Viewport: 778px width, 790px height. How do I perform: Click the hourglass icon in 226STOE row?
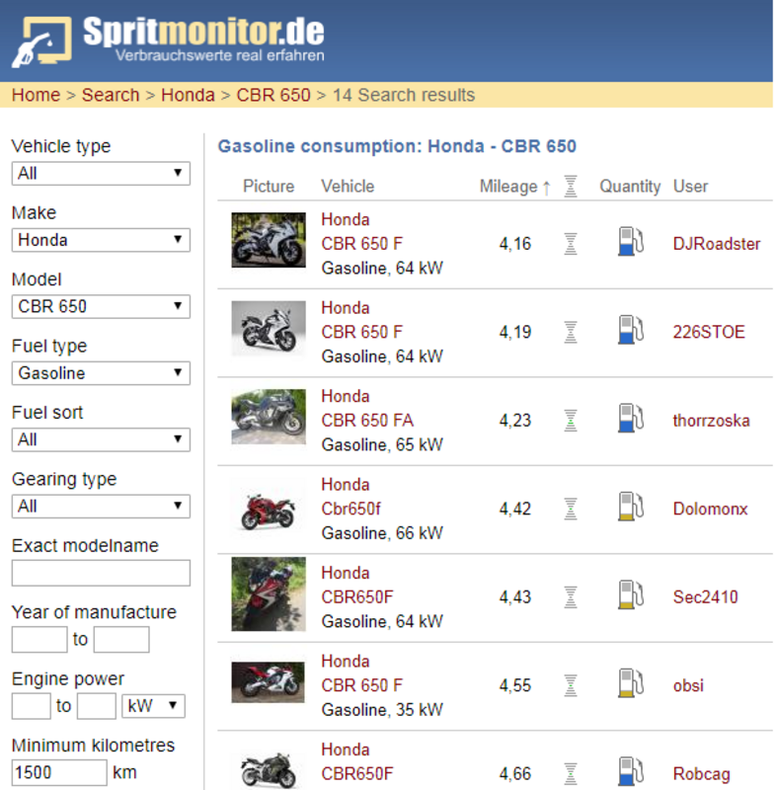coord(571,332)
